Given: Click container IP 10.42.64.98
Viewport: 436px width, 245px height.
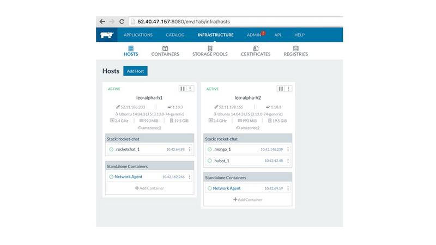Looking at the screenshot, I should (x=175, y=149).
